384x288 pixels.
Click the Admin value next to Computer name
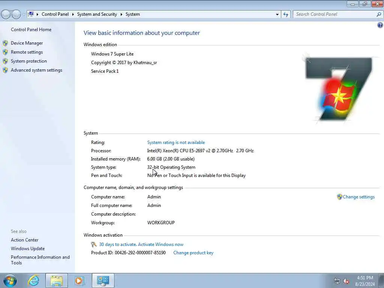coord(154,197)
